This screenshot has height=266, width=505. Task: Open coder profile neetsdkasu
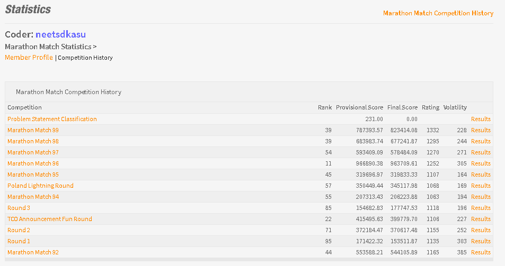pyautogui.click(x=60, y=34)
